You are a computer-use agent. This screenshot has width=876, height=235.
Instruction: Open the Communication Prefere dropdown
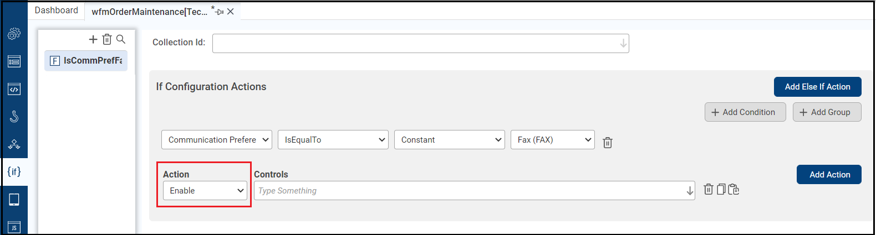click(x=217, y=140)
